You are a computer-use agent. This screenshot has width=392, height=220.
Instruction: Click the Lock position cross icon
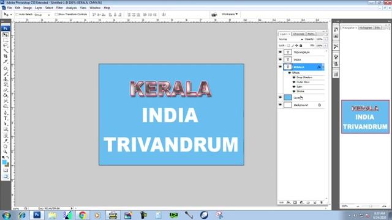point(296,45)
